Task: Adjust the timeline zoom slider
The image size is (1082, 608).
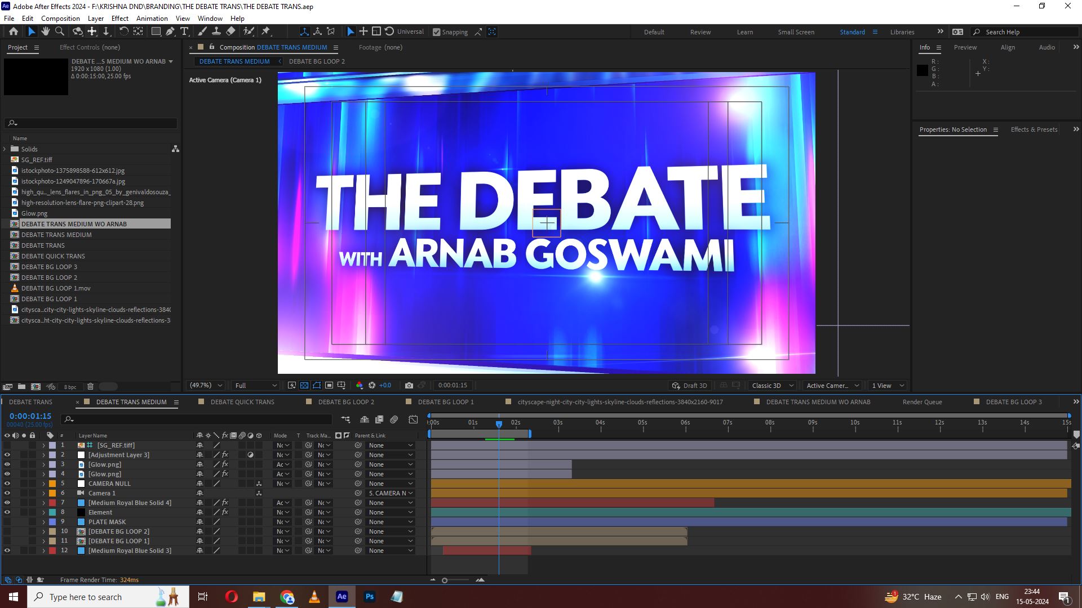Action: tap(445, 580)
